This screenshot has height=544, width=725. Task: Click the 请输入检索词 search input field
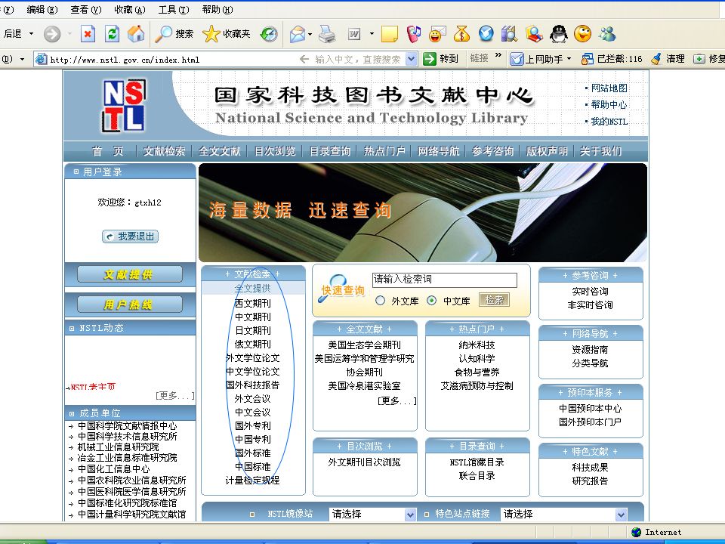pyautogui.click(x=444, y=280)
